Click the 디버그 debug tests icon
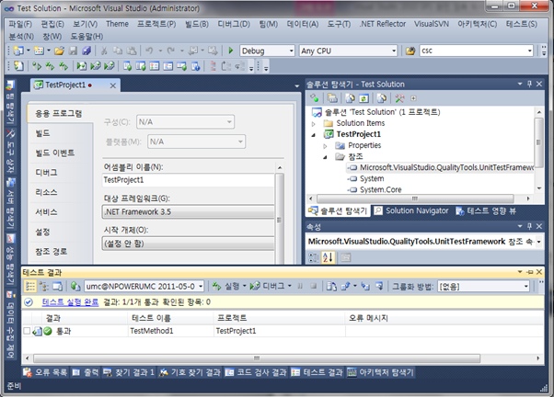The height and width of the screenshot is (397, 554). (255, 286)
